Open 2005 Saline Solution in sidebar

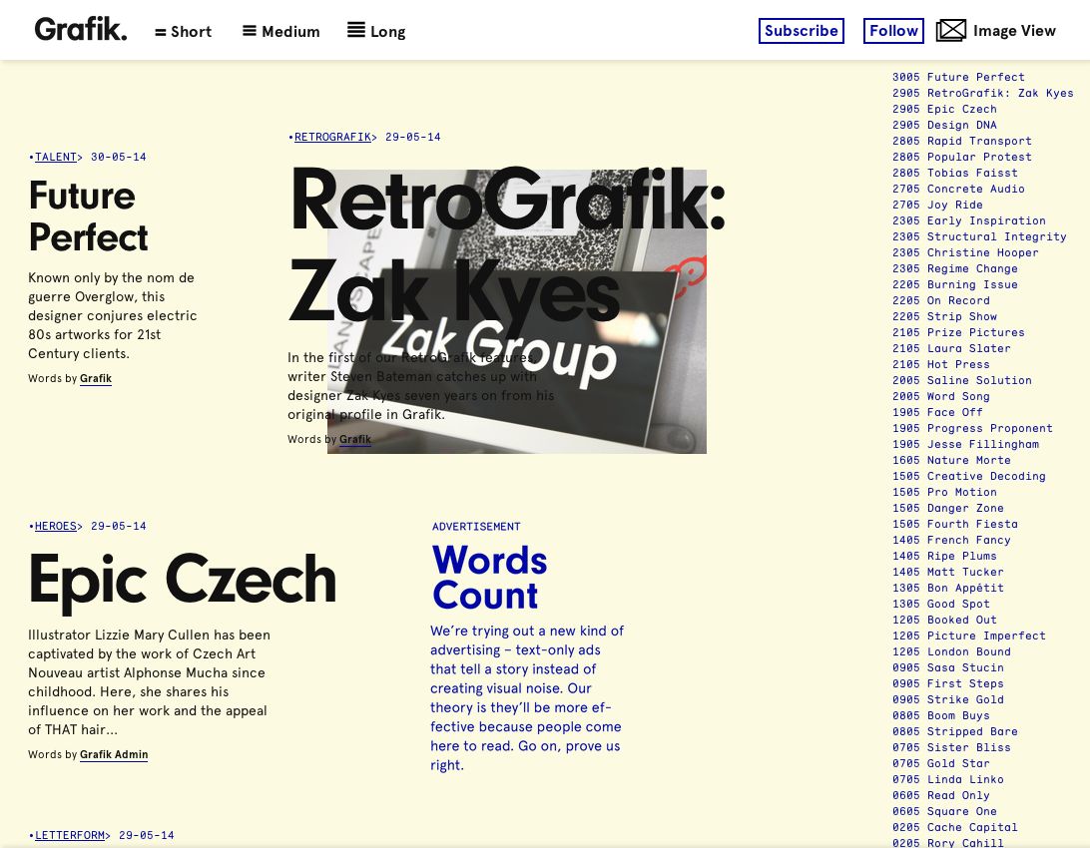(962, 380)
